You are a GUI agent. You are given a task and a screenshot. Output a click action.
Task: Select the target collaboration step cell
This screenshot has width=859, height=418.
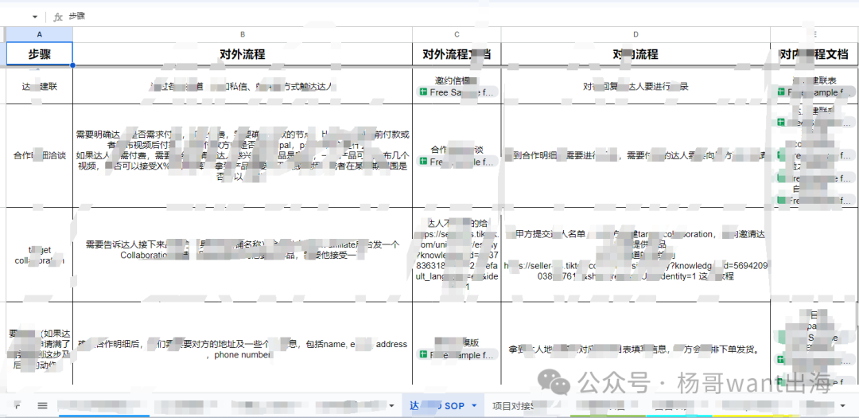tap(40, 255)
